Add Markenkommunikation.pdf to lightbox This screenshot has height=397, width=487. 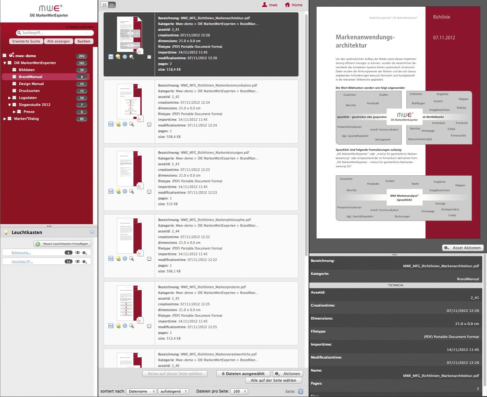[x=118, y=124]
